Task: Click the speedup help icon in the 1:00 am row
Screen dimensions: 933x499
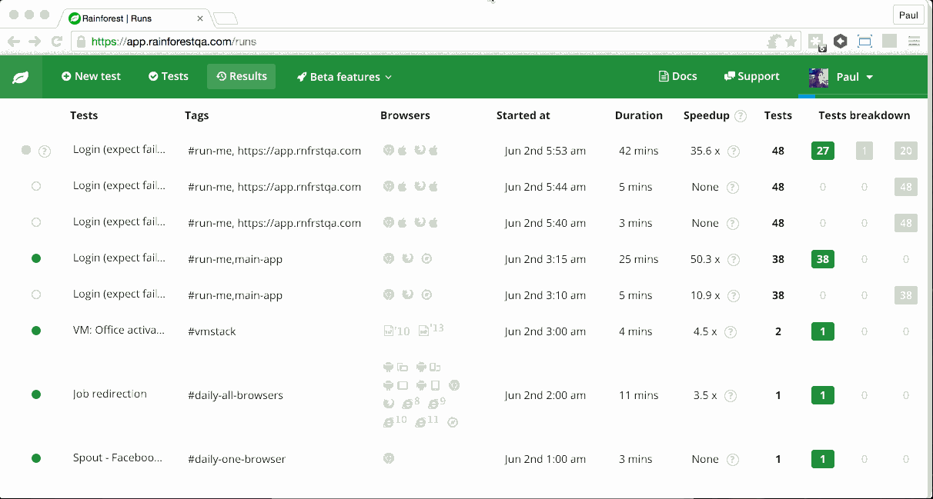Action: tap(733, 460)
